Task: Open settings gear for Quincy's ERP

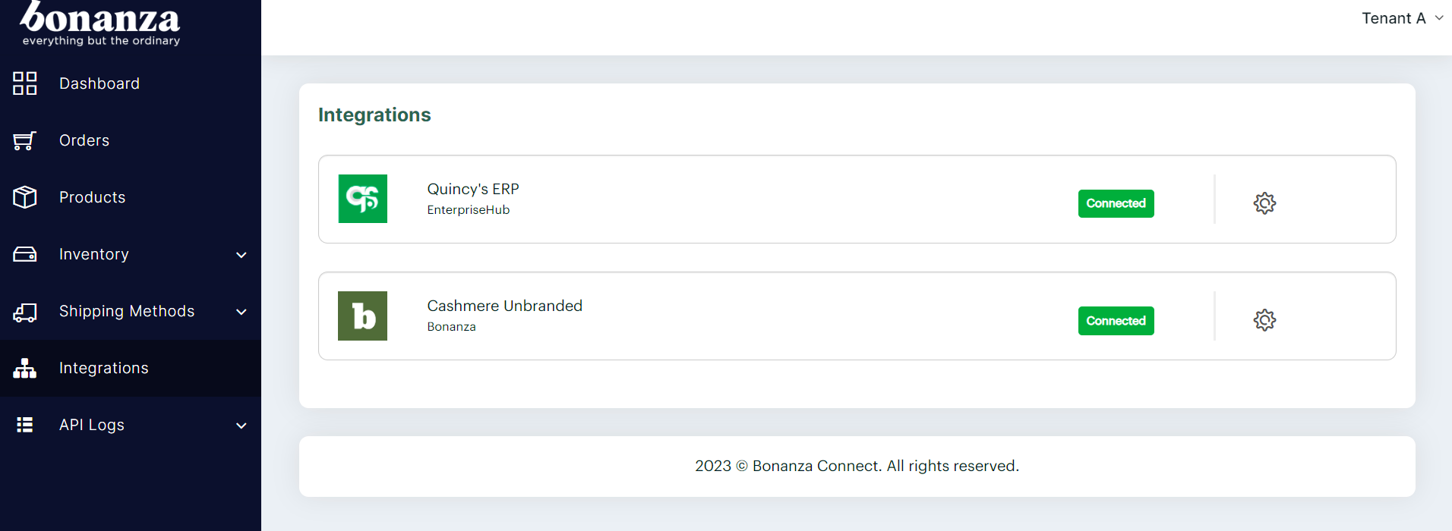Action: 1264,203
